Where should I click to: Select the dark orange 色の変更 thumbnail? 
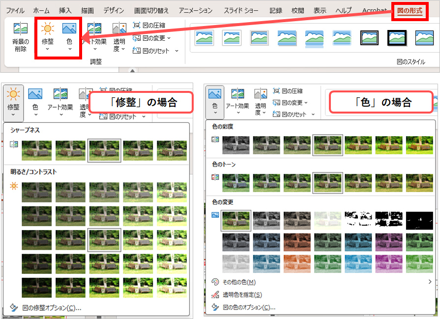pyautogui.click(x=297, y=242)
